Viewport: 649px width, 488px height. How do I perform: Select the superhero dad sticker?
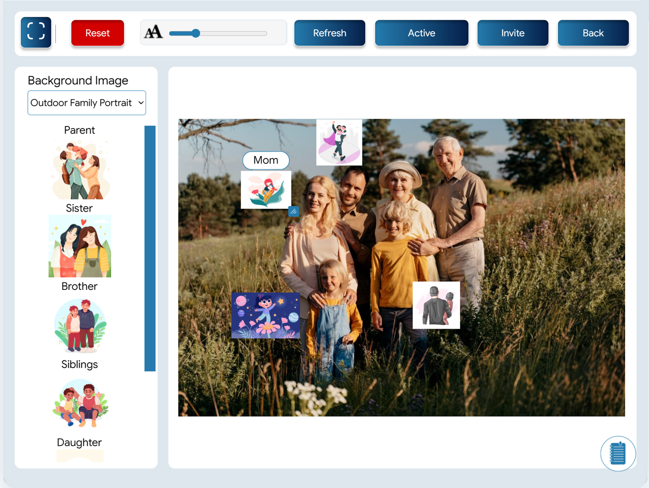click(x=339, y=142)
